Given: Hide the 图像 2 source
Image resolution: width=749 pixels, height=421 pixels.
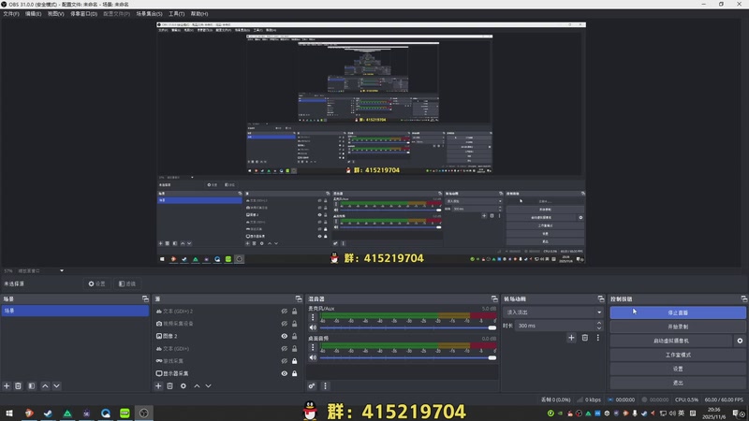Looking at the screenshot, I should (x=285, y=336).
